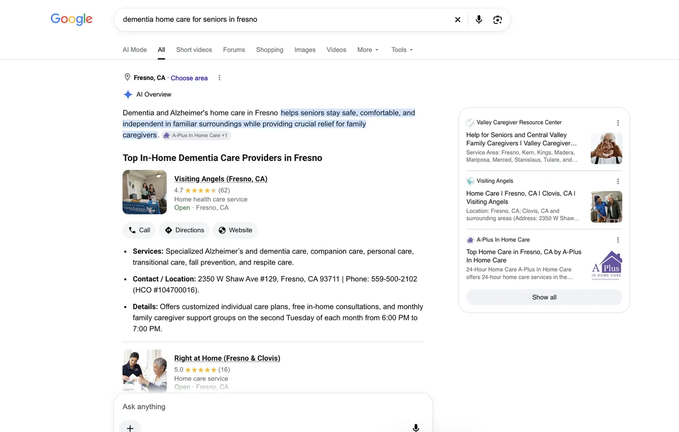Open Home Care Fresno Clovis Visiting Angels result
This screenshot has width=679, height=432.
pyautogui.click(x=521, y=197)
